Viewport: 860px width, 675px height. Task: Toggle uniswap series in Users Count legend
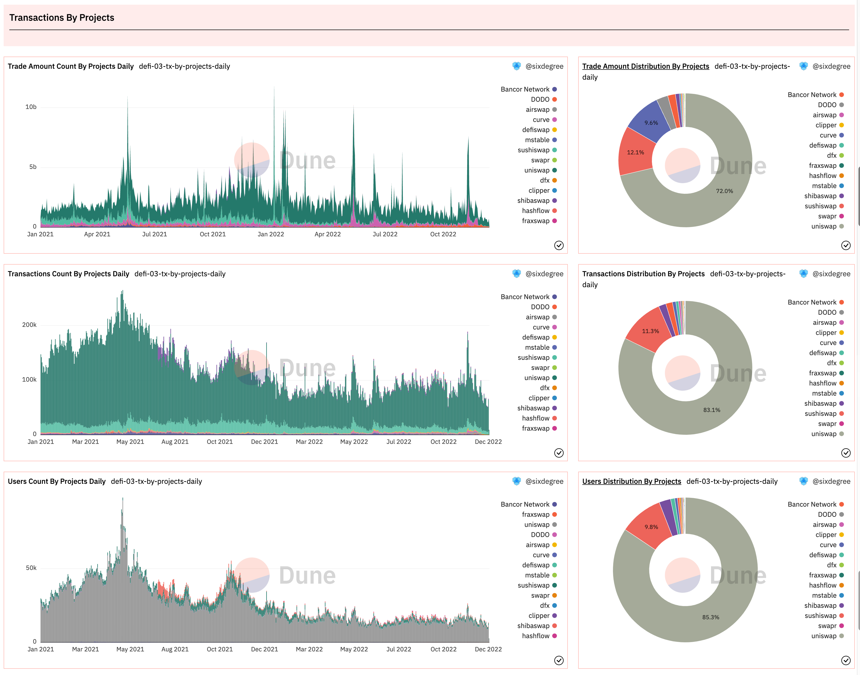[541, 525]
